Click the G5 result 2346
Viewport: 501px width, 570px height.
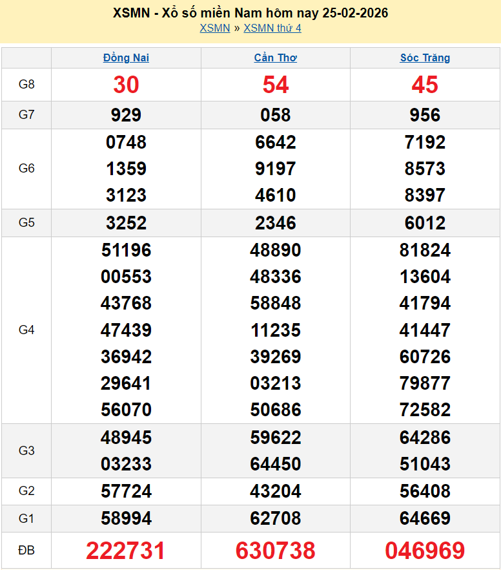point(276,223)
